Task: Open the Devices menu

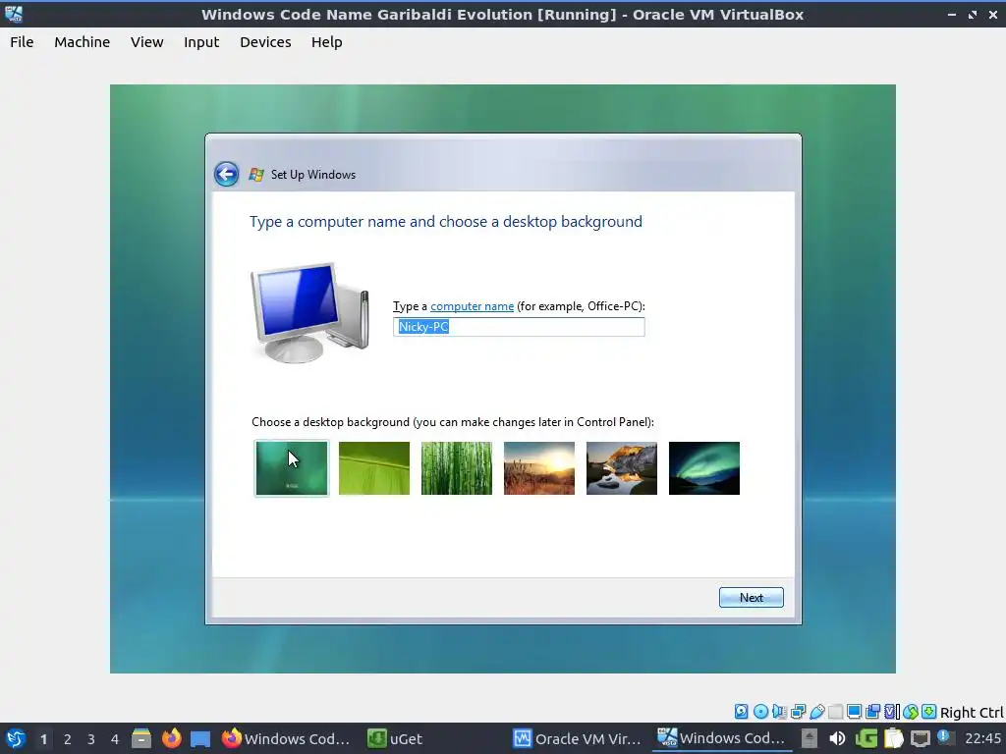Action: coord(265,41)
